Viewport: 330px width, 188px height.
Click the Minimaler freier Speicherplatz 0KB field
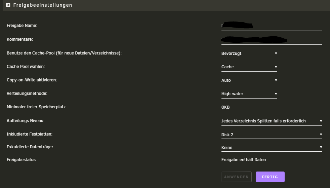coord(249,107)
